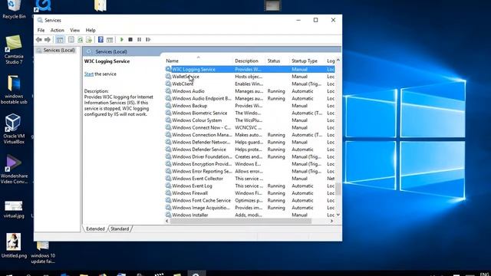
Task: Open the Recycle Bin desktop icon
Action: tap(14, 10)
